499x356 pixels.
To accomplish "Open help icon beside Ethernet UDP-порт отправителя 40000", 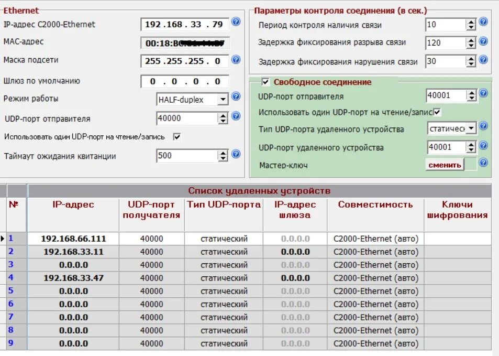I will pos(236,116).
